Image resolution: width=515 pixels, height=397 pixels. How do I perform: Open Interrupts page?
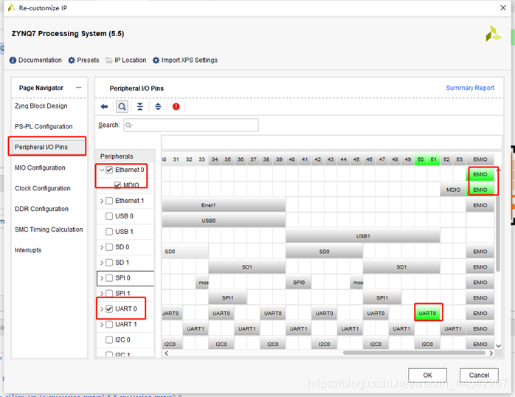click(28, 250)
